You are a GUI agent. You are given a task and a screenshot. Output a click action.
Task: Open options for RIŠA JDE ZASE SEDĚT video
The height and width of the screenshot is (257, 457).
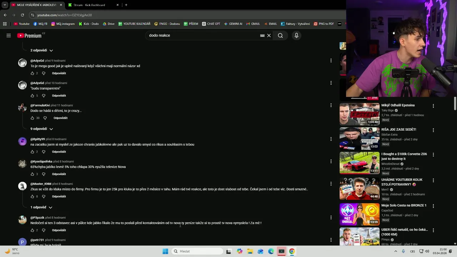pyautogui.click(x=433, y=130)
